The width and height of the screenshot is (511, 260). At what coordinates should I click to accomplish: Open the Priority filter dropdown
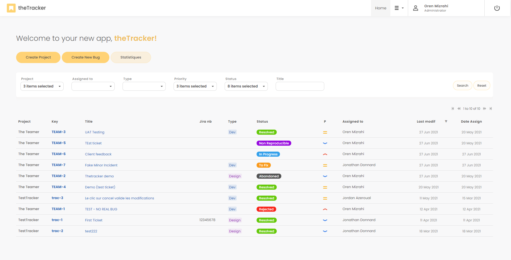pos(195,86)
